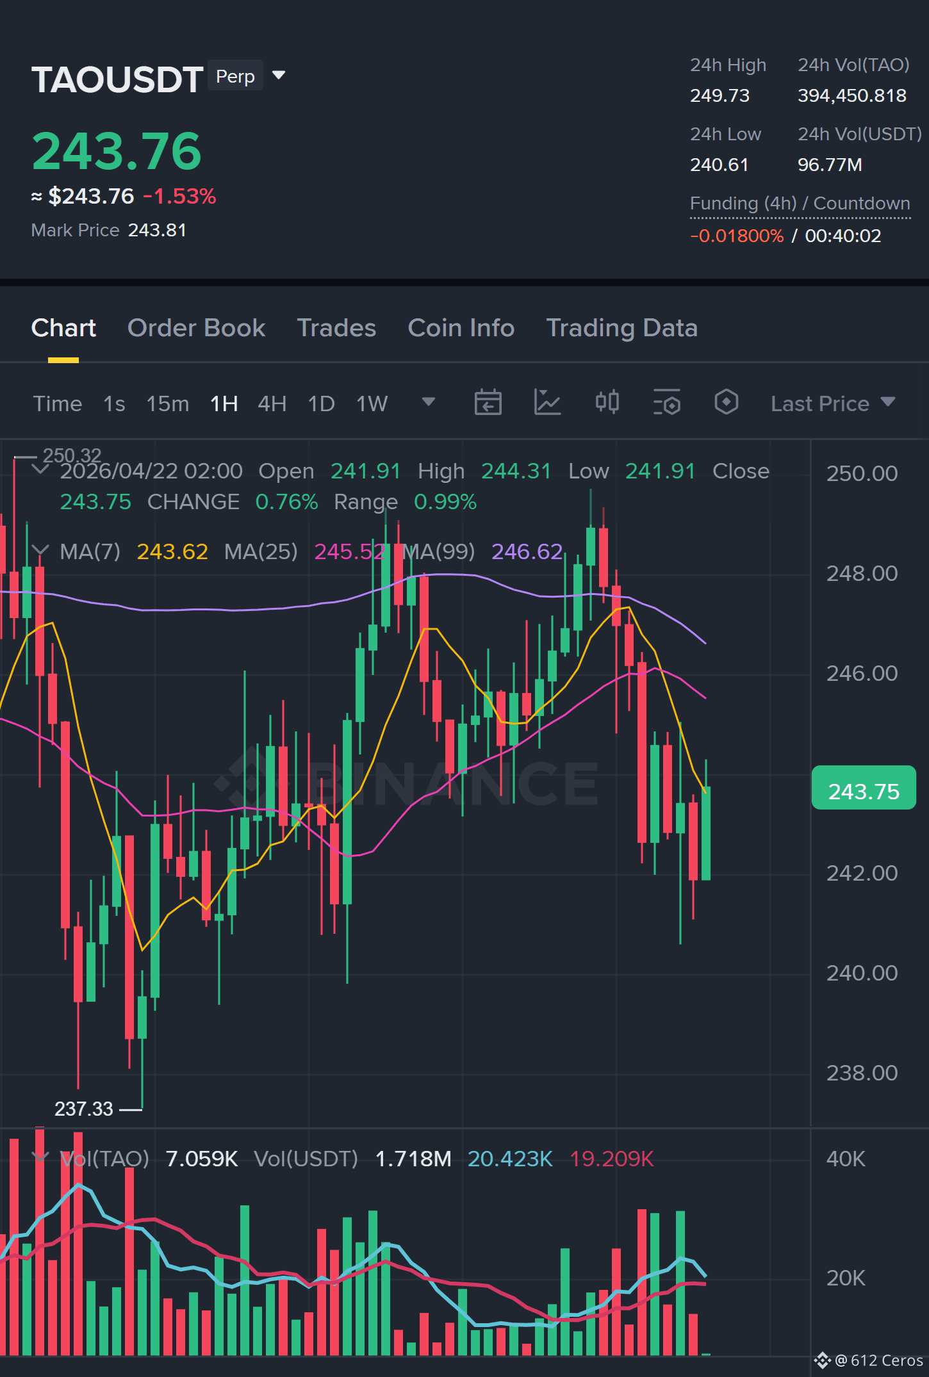This screenshot has height=1377, width=929.
Task: Open chart display settings icon
Action: pyautogui.click(x=667, y=403)
